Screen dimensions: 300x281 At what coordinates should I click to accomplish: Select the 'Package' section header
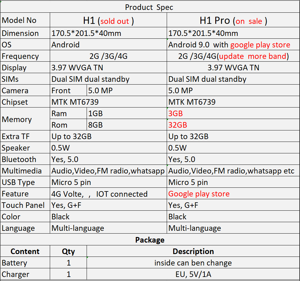click(x=150, y=239)
